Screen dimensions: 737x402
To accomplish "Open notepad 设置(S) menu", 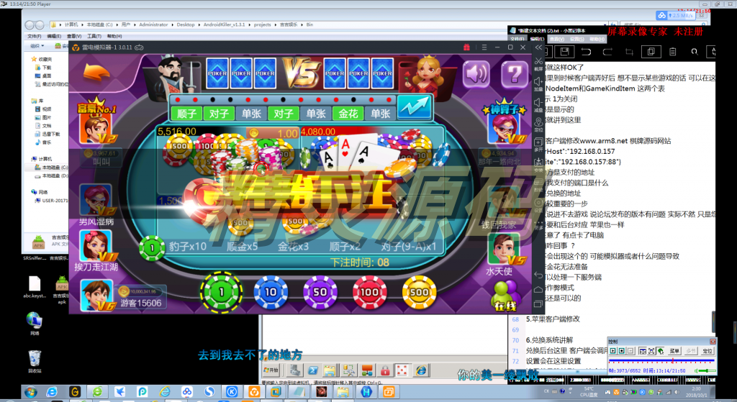I will tap(577, 39).
